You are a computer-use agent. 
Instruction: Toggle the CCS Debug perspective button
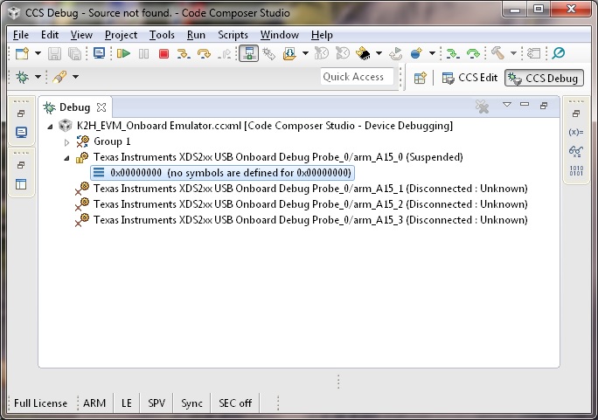tap(543, 78)
